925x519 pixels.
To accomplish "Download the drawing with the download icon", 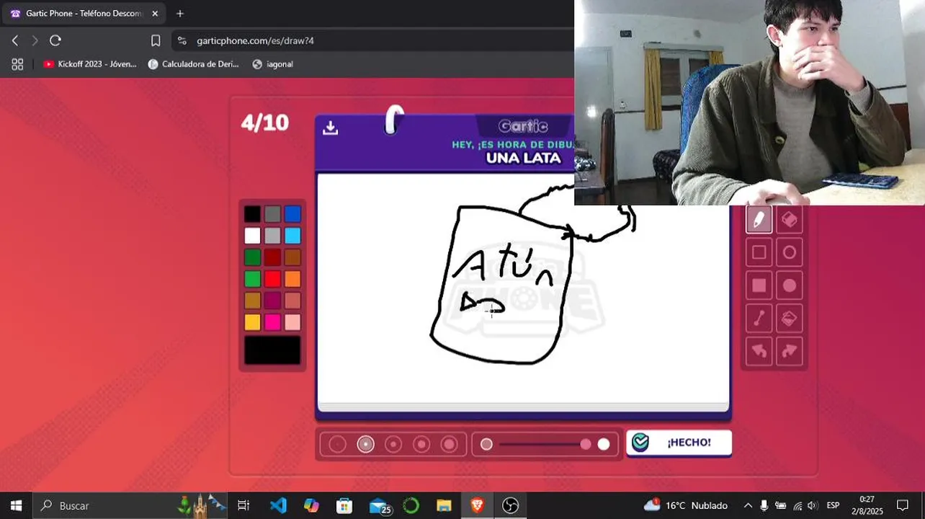I will click(331, 128).
